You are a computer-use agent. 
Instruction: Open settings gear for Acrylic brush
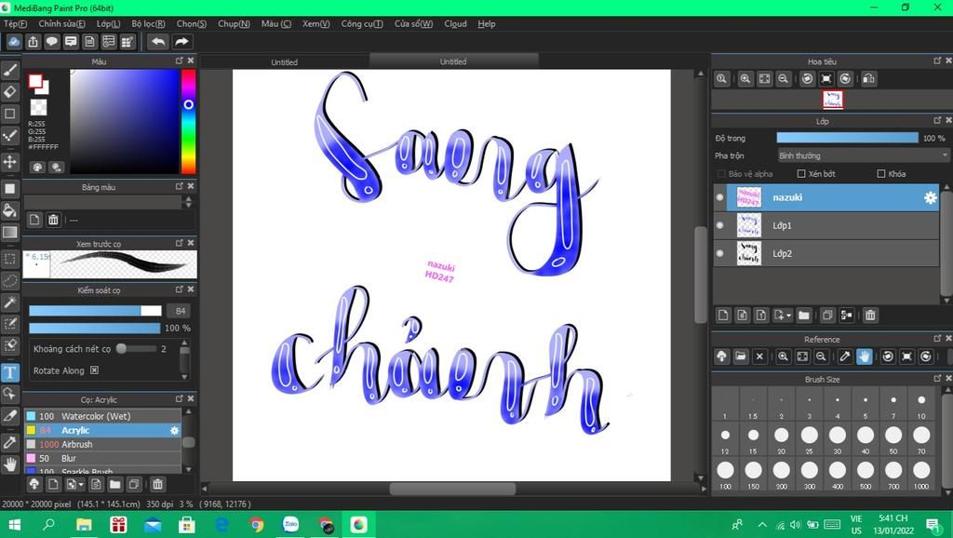pyautogui.click(x=174, y=430)
